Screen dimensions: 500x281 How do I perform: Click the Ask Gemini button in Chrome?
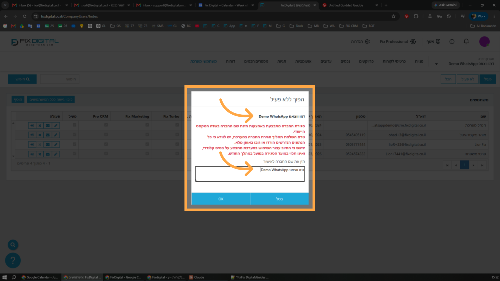pyautogui.click(x=445, y=5)
